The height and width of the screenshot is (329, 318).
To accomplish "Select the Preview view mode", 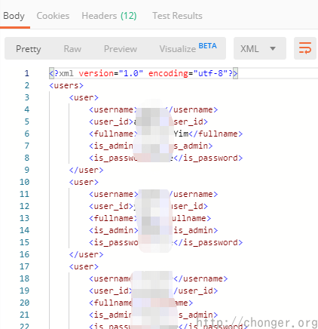I will tap(121, 49).
